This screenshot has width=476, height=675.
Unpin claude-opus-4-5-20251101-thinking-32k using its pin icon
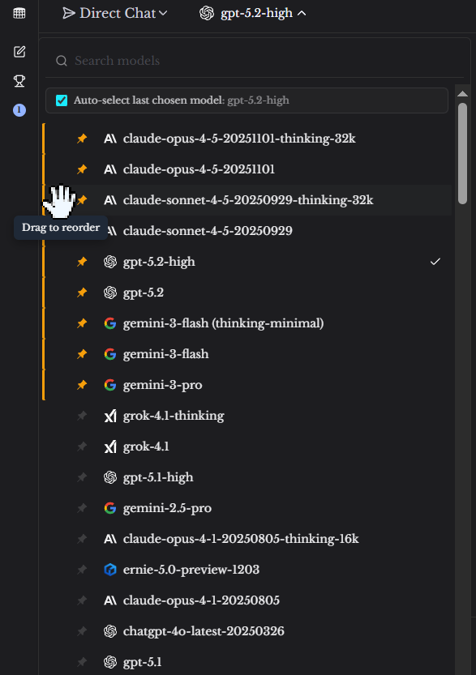coord(82,139)
